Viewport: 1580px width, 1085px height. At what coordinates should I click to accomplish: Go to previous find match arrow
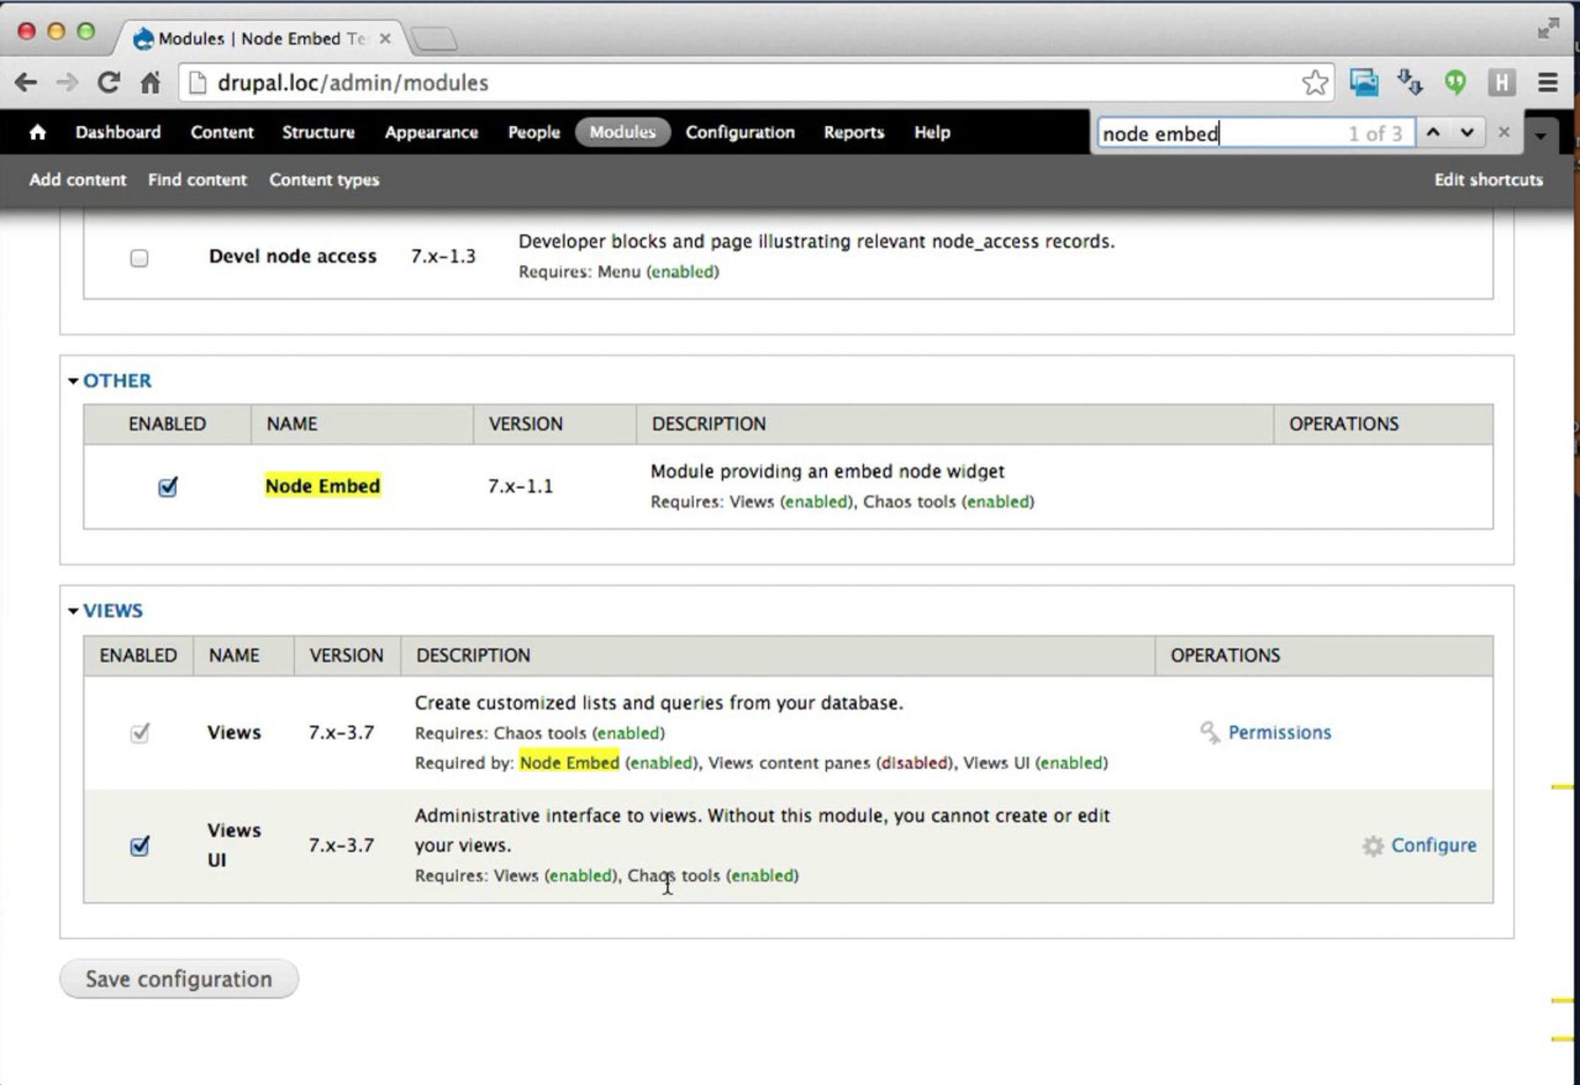pyautogui.click(x=1433, y=132)
